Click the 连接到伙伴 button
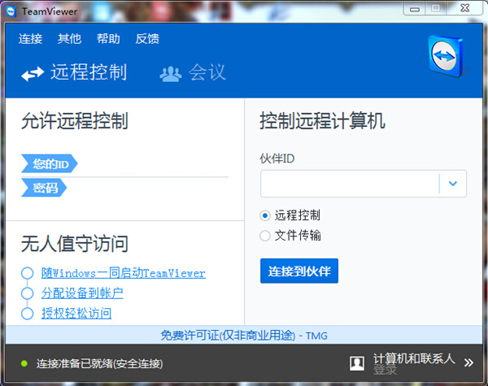Viewport: 488px width, 386px height. point(299,271)
